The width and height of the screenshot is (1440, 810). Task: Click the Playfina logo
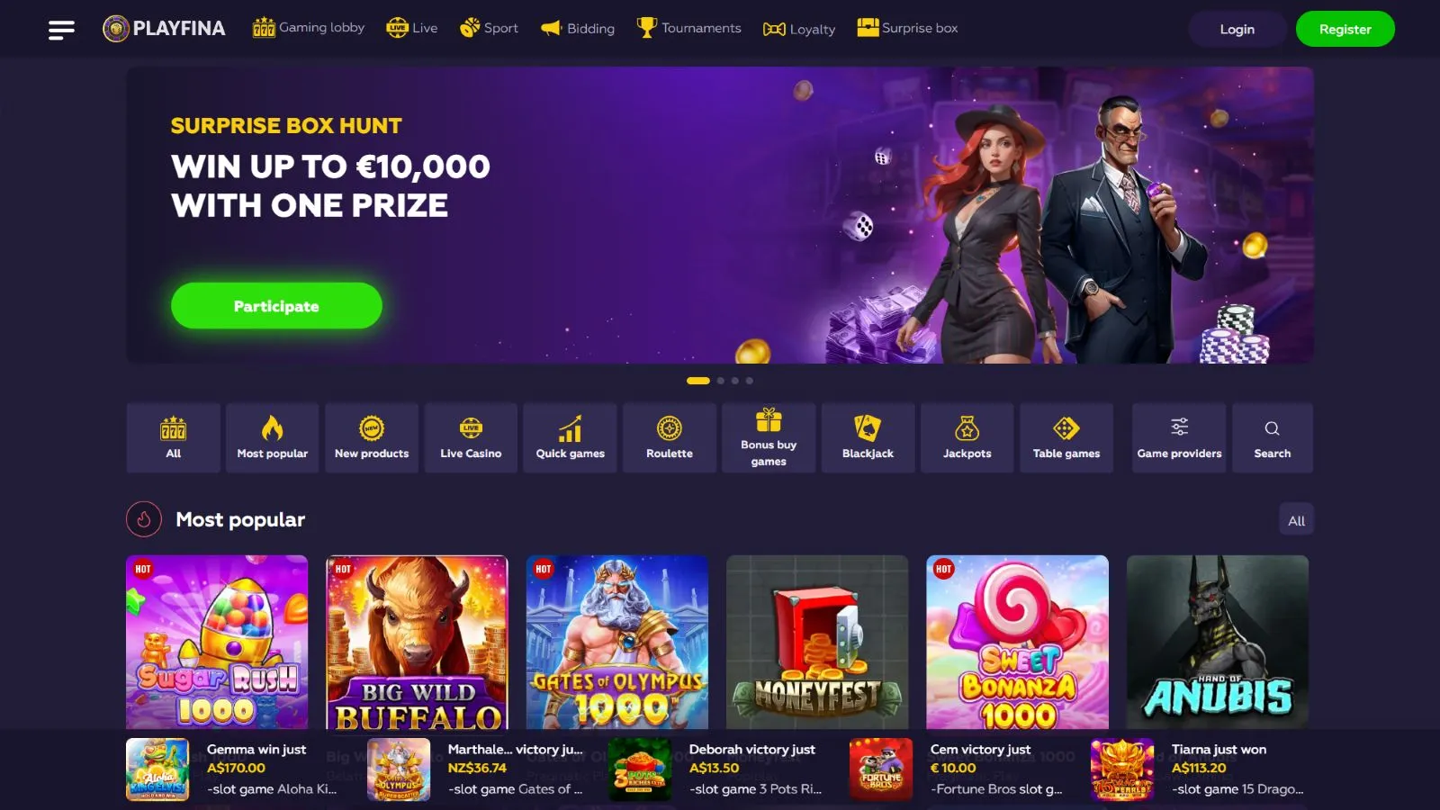164,29
